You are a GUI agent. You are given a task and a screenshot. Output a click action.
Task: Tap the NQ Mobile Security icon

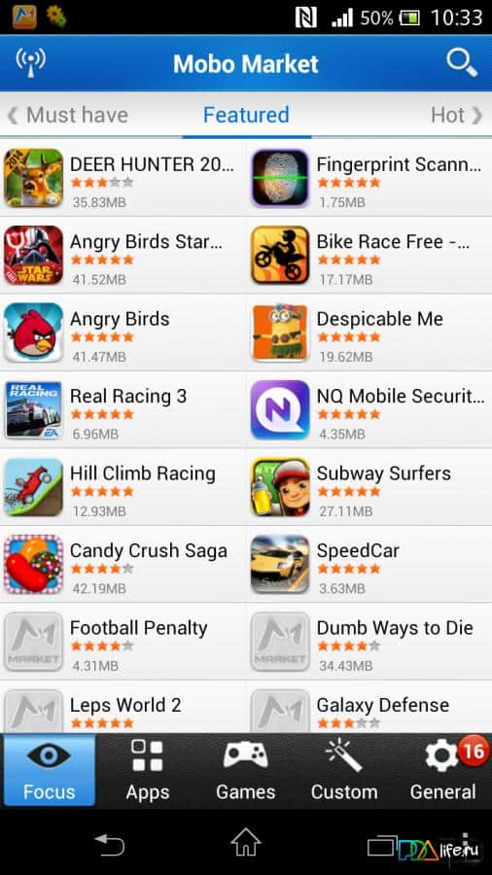[x=280, y=409]
